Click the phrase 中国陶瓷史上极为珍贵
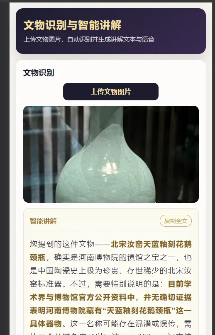Viewport: 215px width, 335px height. [78, 271]
